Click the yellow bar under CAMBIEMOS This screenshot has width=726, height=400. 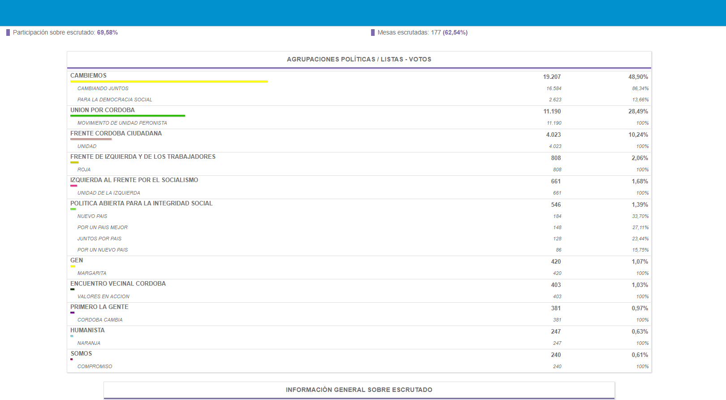(x=169, y=82)
